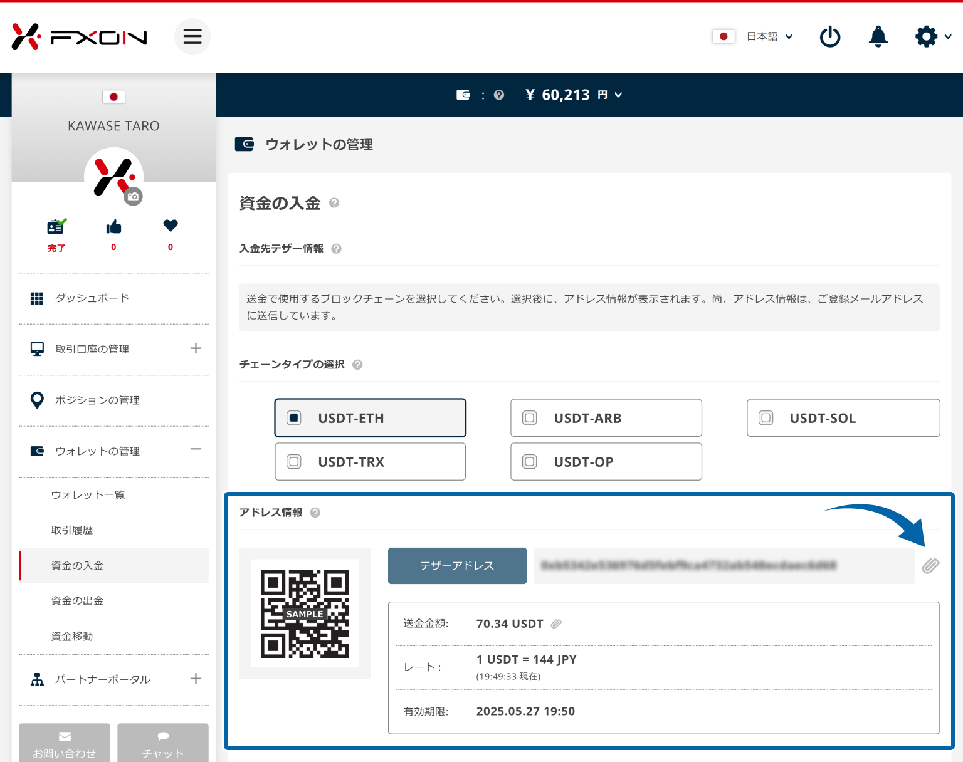This screenshot has width=963, height=762.
Task: Open the 日本語 language dropdown
Action: pyautogui.click(x=770, y=36)
